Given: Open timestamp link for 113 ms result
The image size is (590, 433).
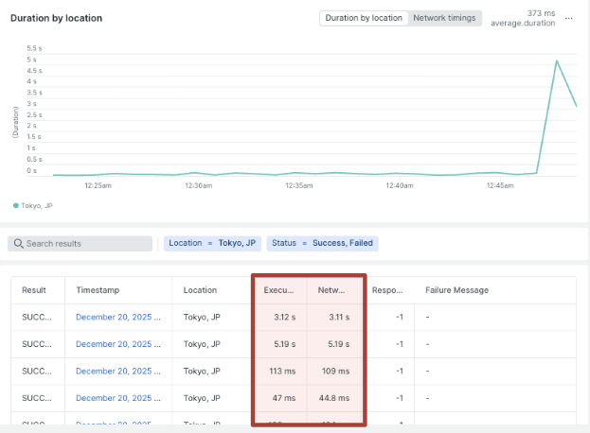Looking at the screenshot, I should (118, 371).
